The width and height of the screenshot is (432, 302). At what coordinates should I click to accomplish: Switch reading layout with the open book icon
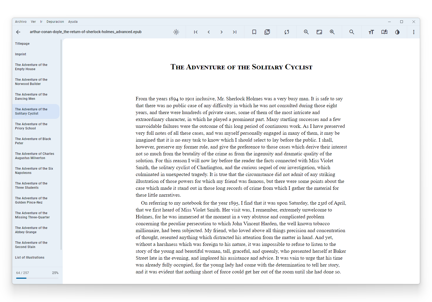point(384,32)
